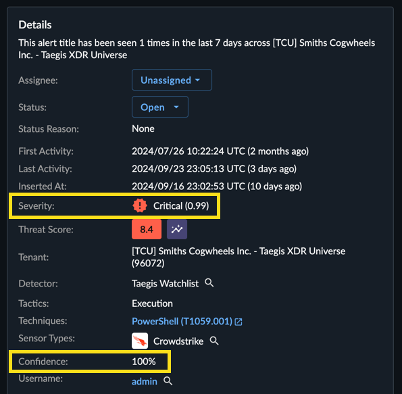The height and width of the screenshot is (394, 402).
Task: Open the purple threat score trend icon
Action: click(177, 229)
